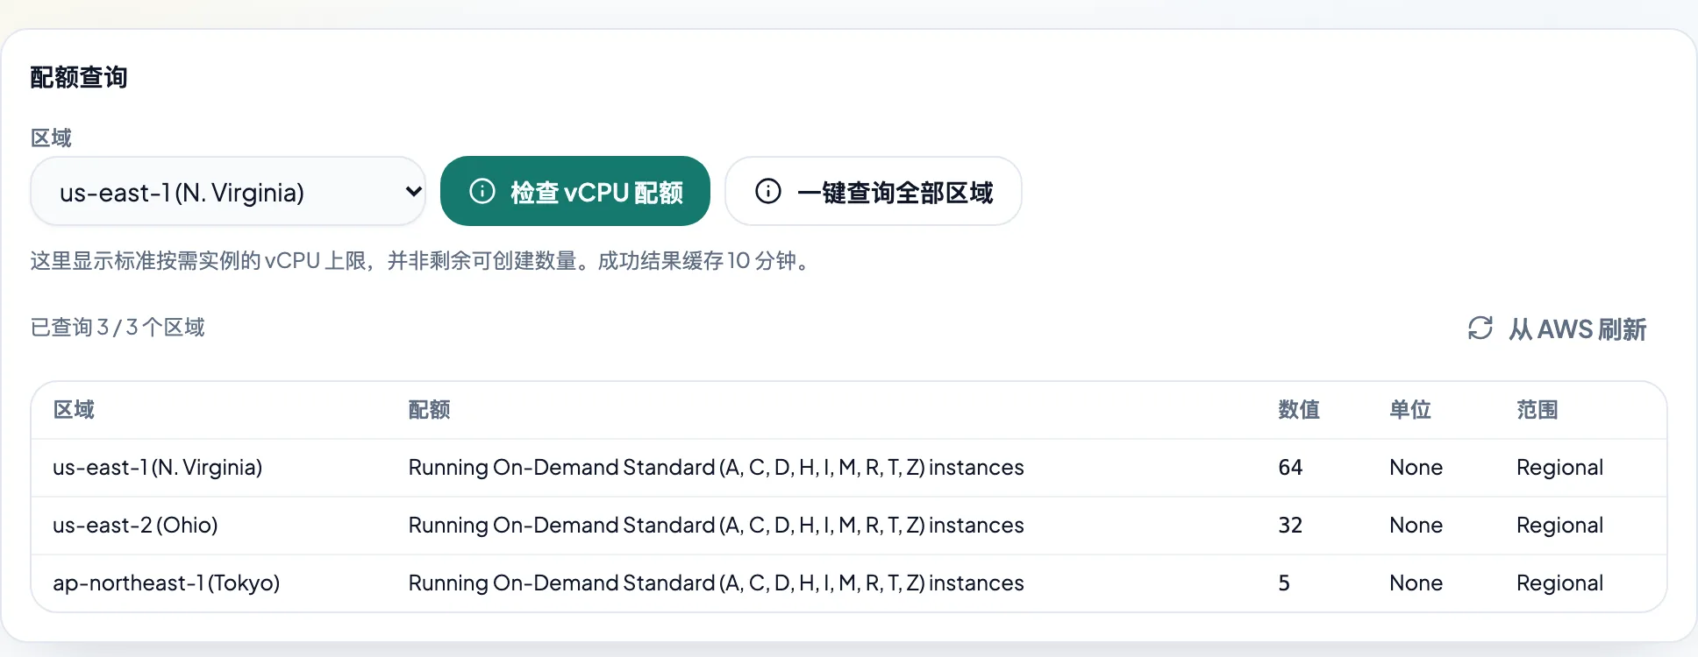Viewport: 1698px width, 657px height.
Task: Click the quota name in the N. Virginia row
Action: click(x=717, y=467)
